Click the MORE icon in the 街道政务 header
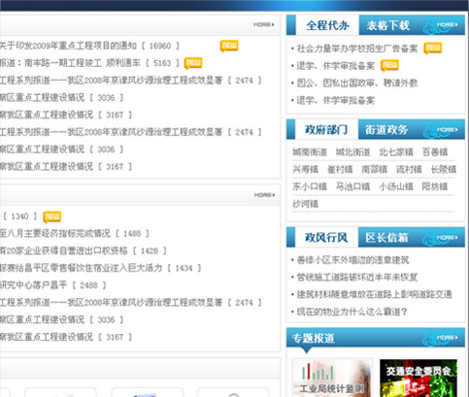This screenshot has width=469, height=397. [448, 130]
